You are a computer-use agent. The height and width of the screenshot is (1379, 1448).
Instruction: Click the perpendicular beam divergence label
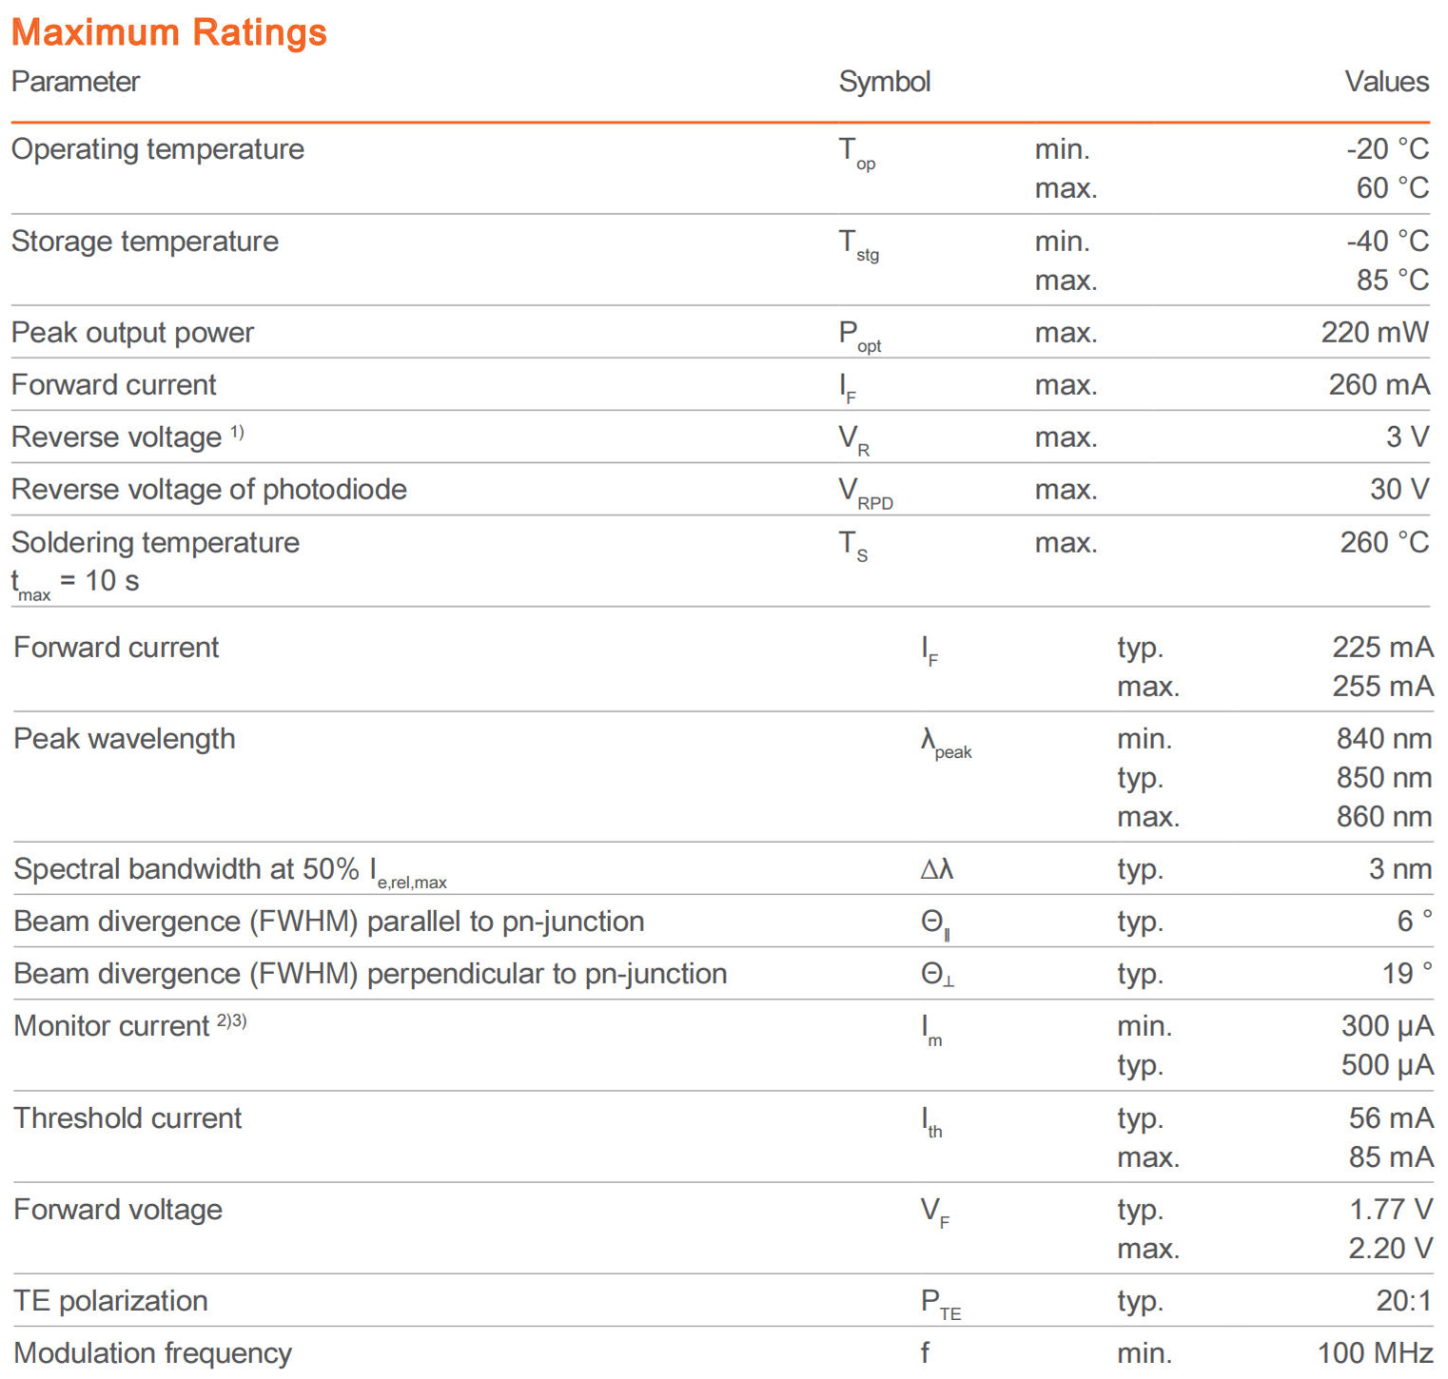point(370,974)
